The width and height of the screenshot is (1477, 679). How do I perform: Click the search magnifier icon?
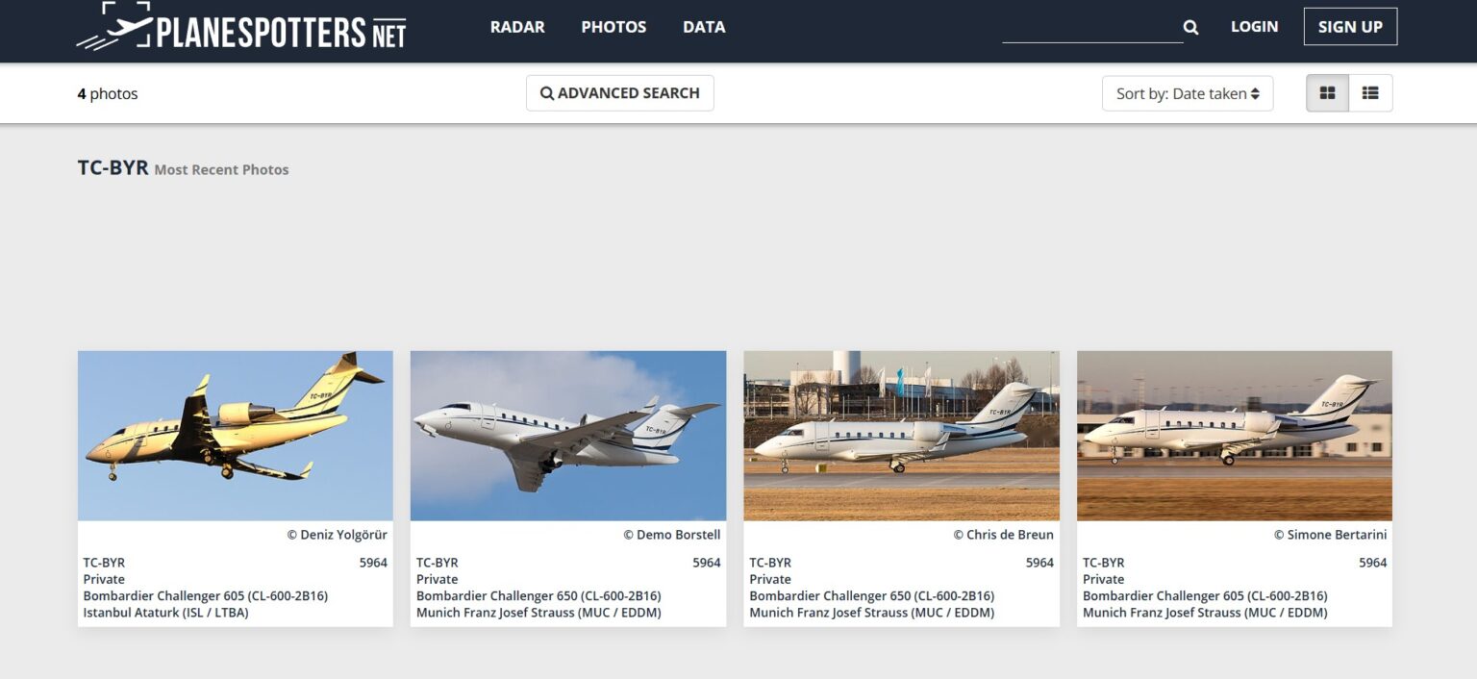pyautogui.click(x=1190, y=27)
